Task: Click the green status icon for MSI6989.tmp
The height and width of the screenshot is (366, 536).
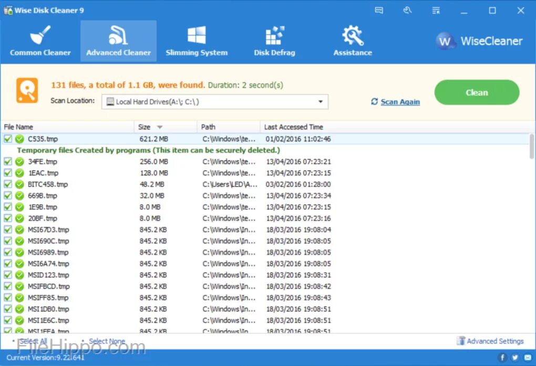Action: (x=20, y=252)
